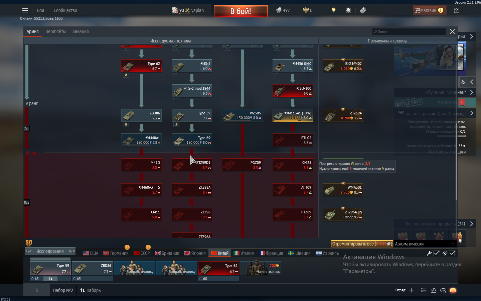Toggle automatic ammo purchase checkbox
Image resolution: width=481 pixels, height=301 pixels.
point(452,253)
